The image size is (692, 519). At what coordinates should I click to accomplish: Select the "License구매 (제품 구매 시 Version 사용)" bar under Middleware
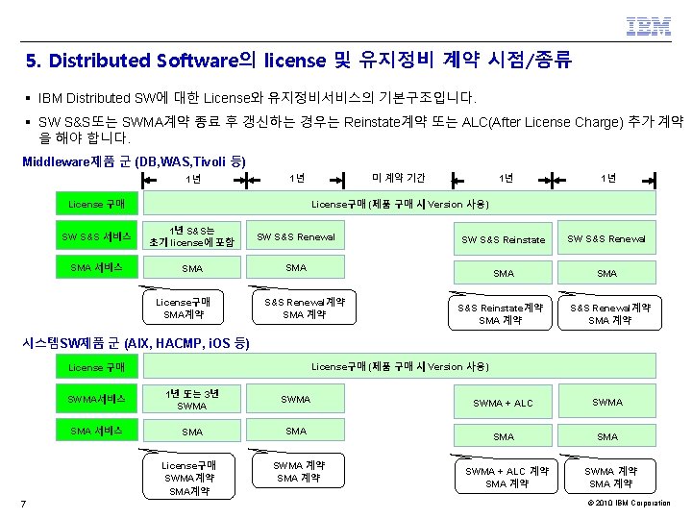click(x=400, y=204)
